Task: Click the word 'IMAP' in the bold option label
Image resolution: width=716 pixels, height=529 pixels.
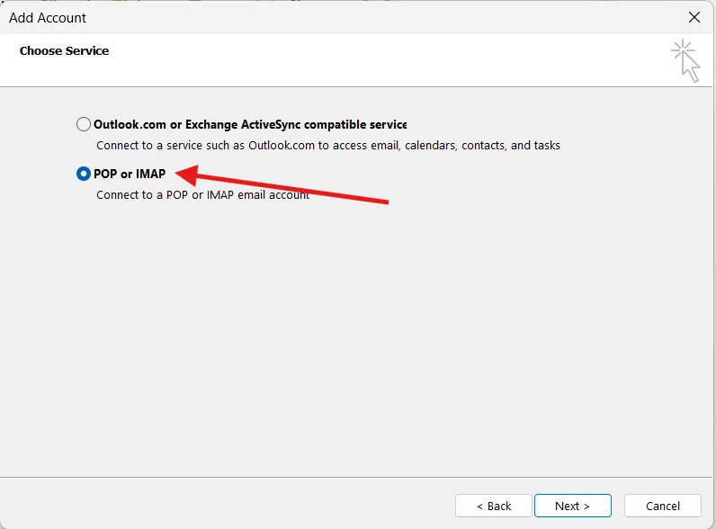Action: coord(150,174)
